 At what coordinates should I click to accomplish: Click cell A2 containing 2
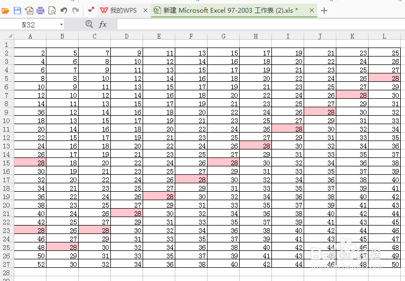(x=30, y=53)
